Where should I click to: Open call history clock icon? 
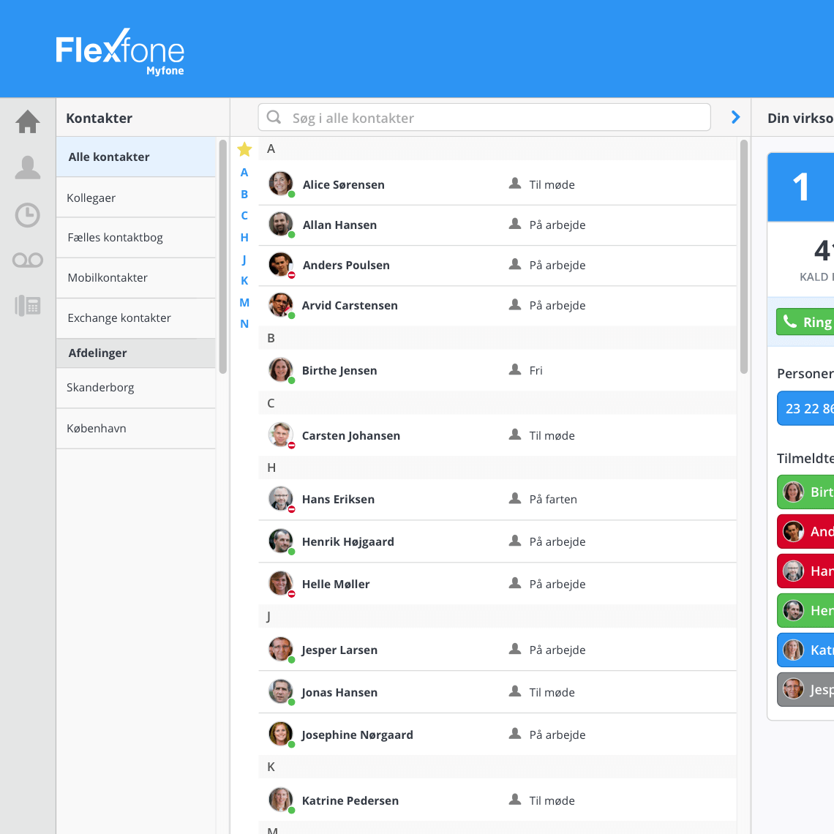pos(28,215)
